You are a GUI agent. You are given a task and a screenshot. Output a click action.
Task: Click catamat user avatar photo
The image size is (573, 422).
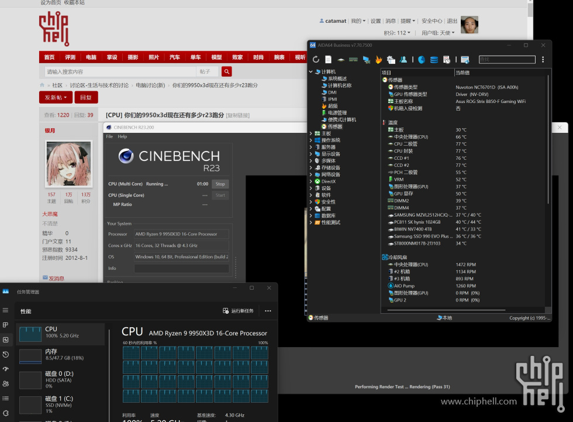[x=469, y=25]
